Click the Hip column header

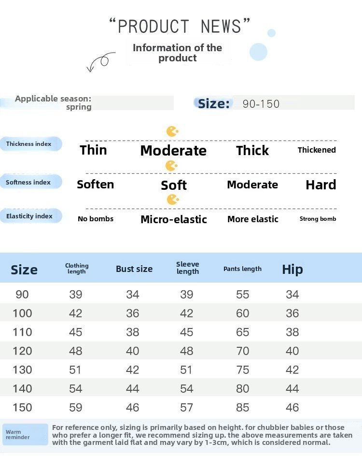(x=292, y=269)
